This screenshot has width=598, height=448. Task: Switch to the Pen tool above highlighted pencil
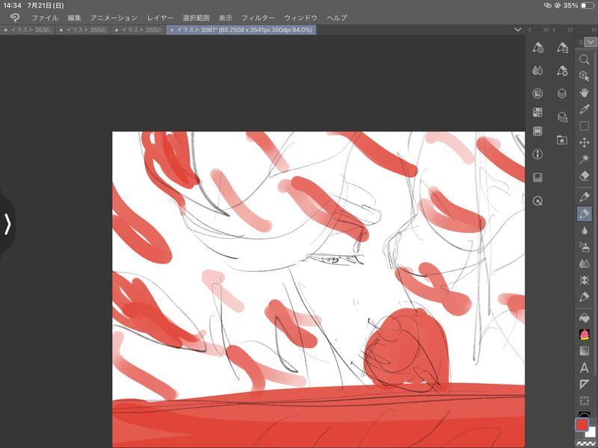[x=584, y=197]
